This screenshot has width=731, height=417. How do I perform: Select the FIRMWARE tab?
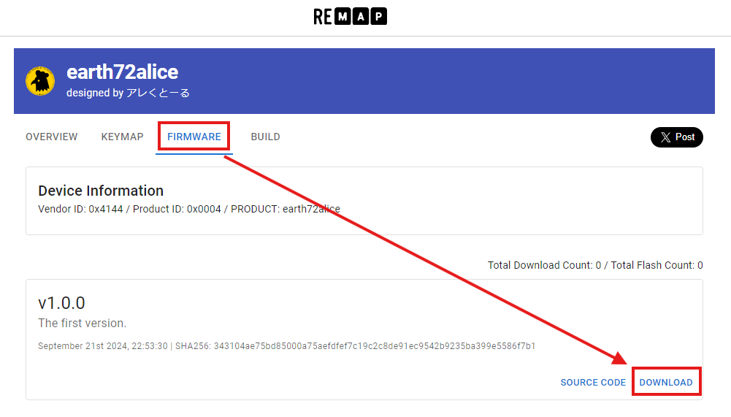pyautogui.click(x=194, y=137)
